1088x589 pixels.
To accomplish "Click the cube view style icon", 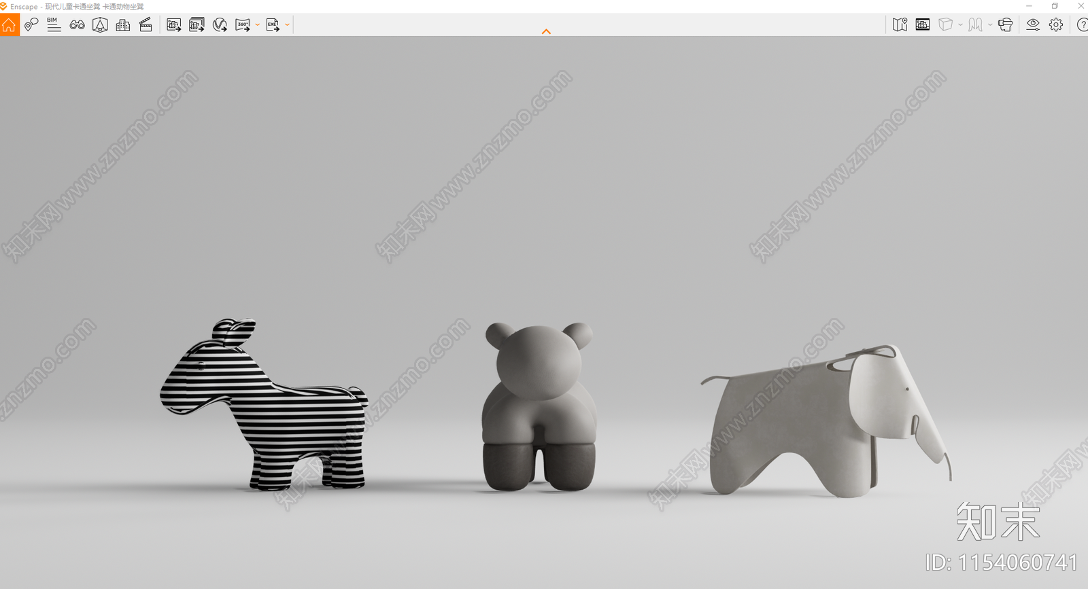I will 945,25.
